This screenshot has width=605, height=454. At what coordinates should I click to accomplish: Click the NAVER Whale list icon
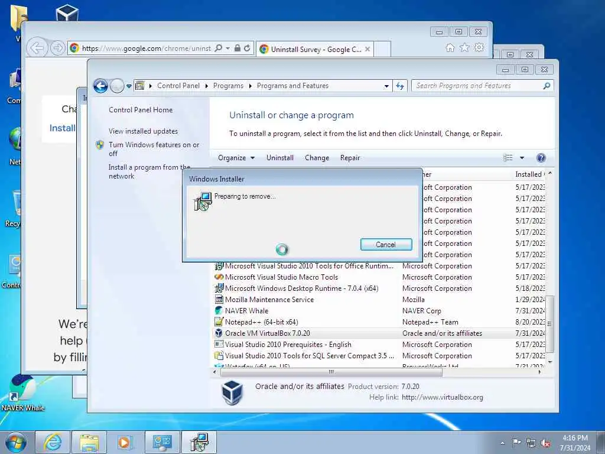pos(219,311)
